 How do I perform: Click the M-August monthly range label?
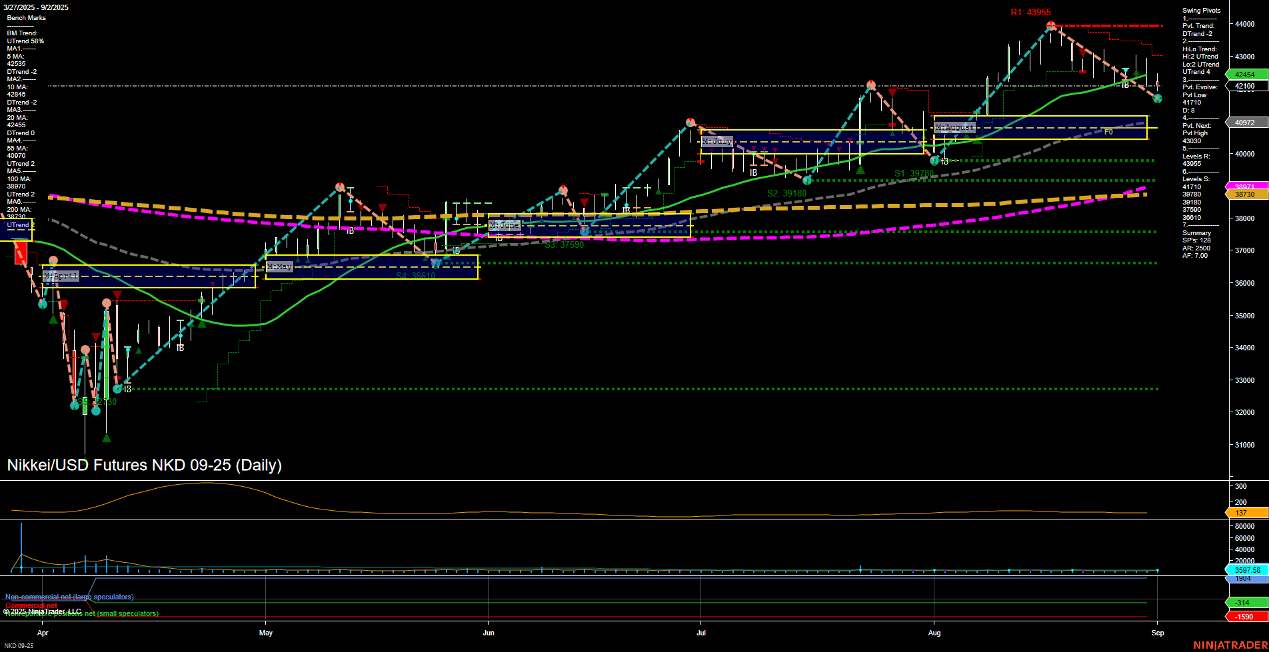coord(955,127)
